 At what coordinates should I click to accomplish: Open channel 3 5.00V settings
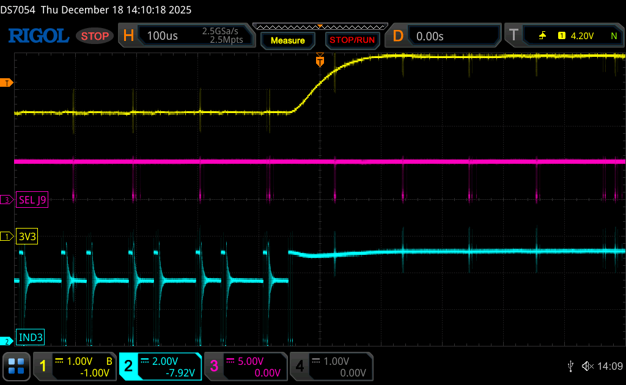click(x=246, y=366)
